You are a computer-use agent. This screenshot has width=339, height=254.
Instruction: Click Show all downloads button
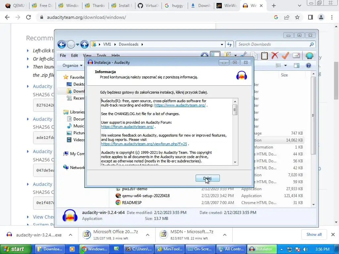(x=314, y=234)
